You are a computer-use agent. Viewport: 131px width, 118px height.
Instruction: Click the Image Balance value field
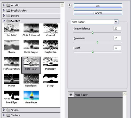117,28
